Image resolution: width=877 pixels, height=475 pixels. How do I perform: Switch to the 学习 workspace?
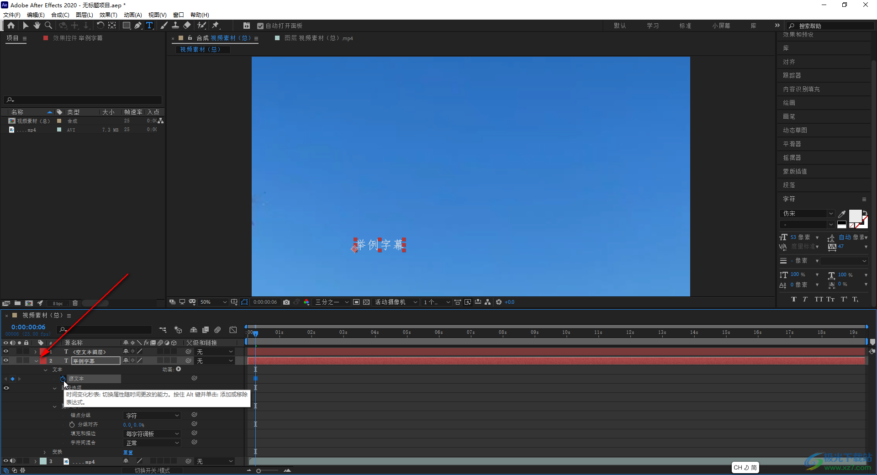tap(653, 26)
